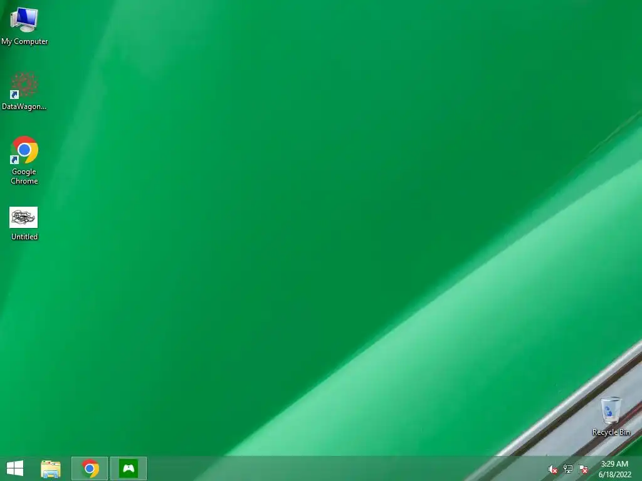The image size is (642, 481).
Task: Click the Untitled file name label
Action: click(x=24, y=236)
